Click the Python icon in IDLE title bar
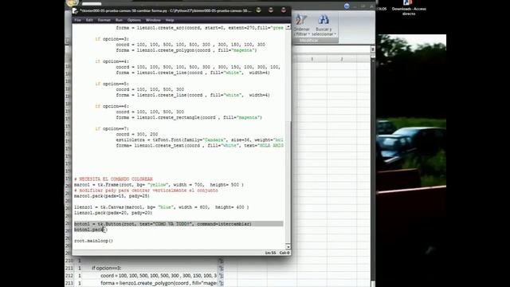Image resolution: width=510 pixels, height=287 pixels. click(75, 10)
